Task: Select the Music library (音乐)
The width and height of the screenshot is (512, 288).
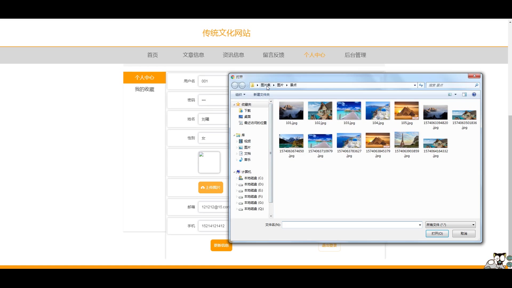Action: click(247, 159)
